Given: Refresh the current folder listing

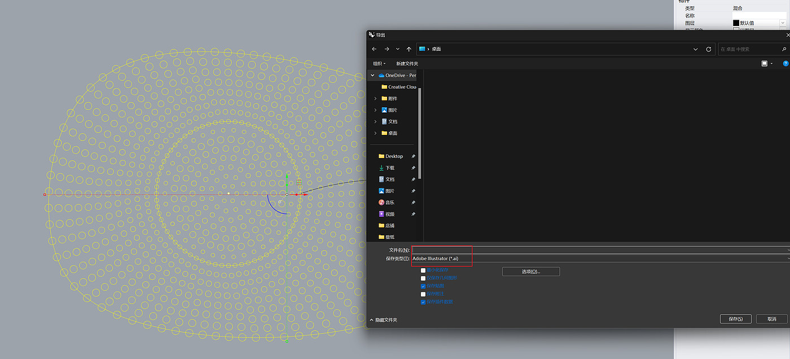Looking at the screenshot, I should [709, 49].
